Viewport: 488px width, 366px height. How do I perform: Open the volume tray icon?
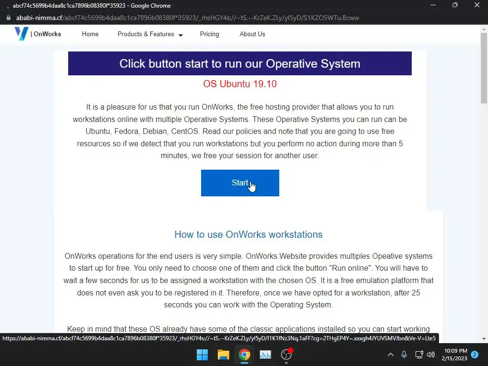coord(431,355)
